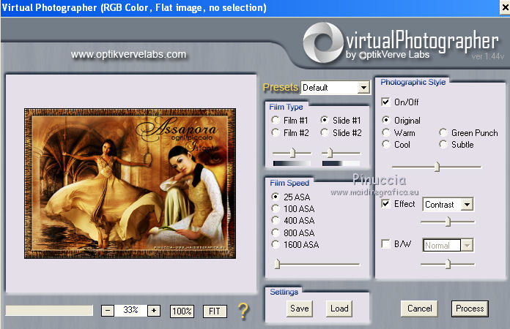
Task: Open the www.optikvervelabs.com link
Action: coord(129,54)
